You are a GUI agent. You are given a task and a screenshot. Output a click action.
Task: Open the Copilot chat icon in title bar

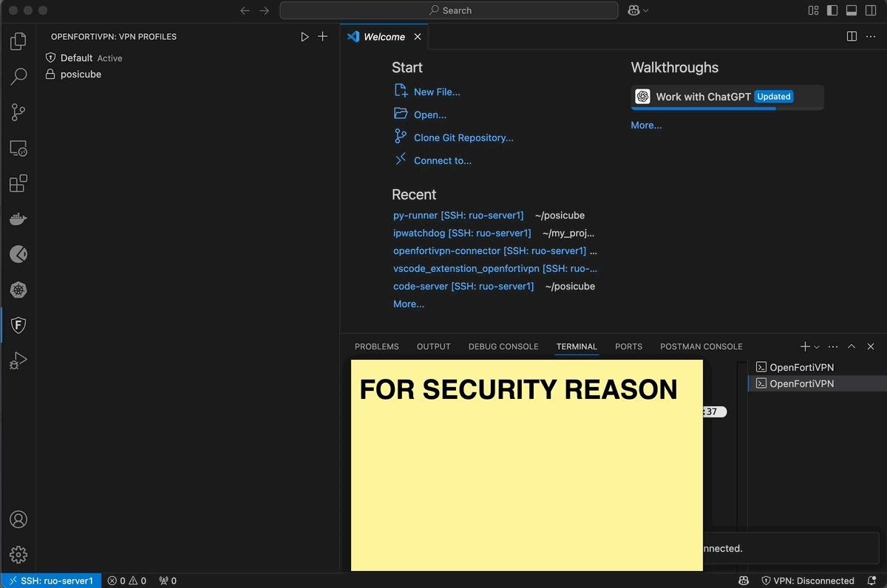click(633, 10)
